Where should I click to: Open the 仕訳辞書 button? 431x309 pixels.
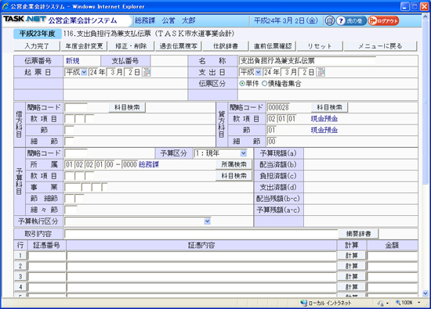click(x=226, y=46)
